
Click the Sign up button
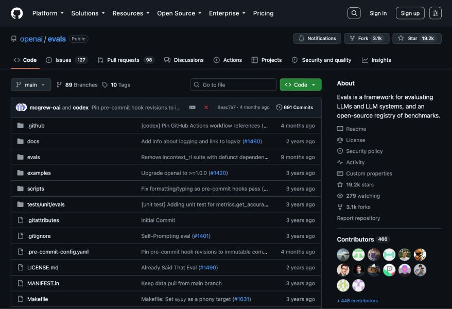click(410, 13)
